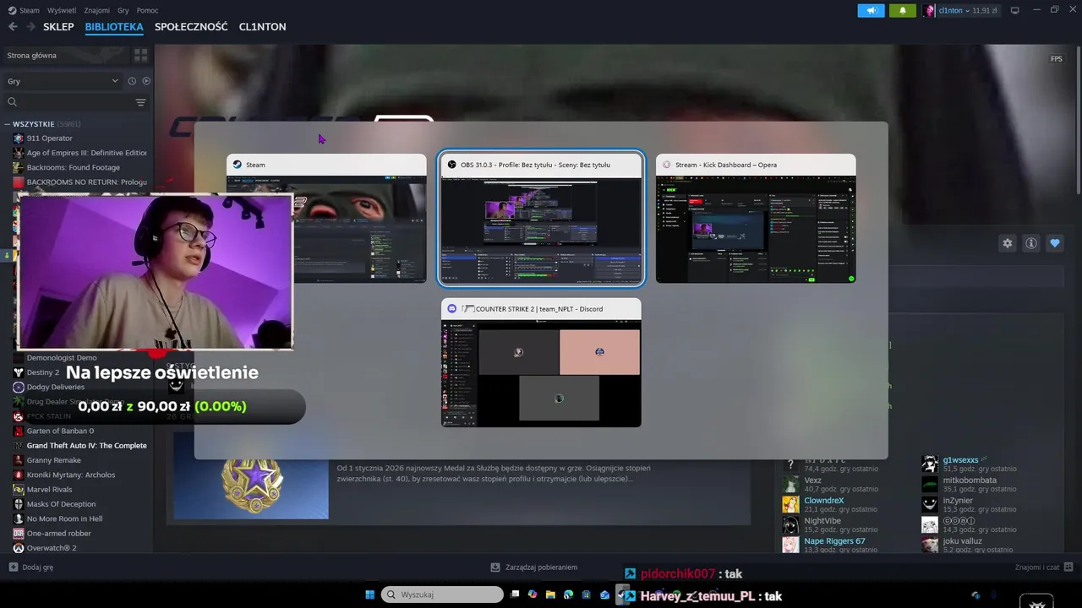Go to the CL1NTON profile tab
This screenshot has height=608, width=1082.
262,27
